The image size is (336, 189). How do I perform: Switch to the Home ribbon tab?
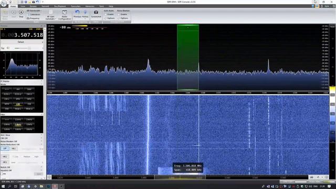(13, 6)
